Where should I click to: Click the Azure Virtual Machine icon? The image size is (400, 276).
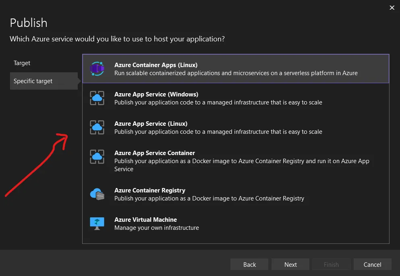[x=97, y=224]
